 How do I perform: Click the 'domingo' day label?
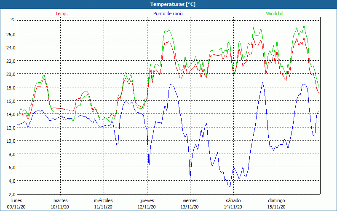pyautogui.click(x=276, y=201)
